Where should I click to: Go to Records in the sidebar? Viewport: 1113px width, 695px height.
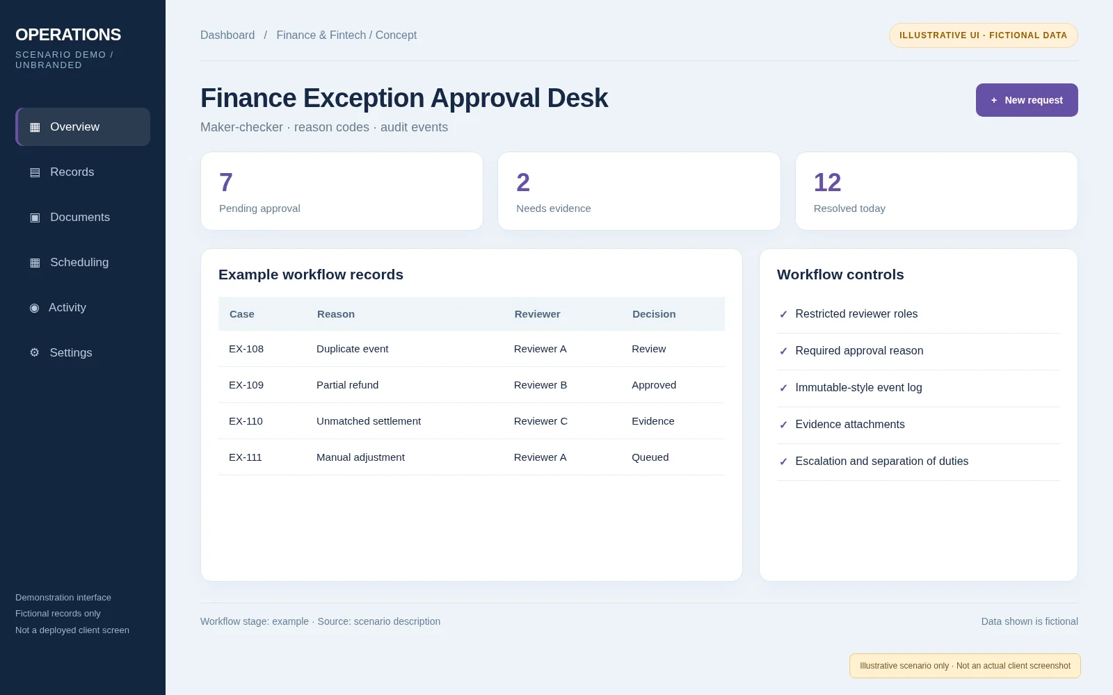click(83, 172)
